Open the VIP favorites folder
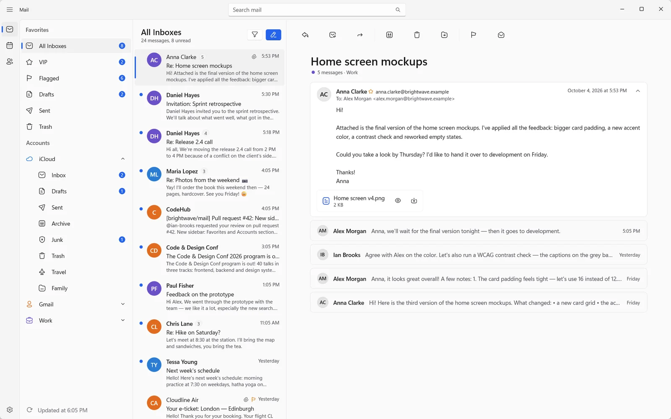Image resolution: width=671 pixels, height=419 pixels. click(76, 62)
